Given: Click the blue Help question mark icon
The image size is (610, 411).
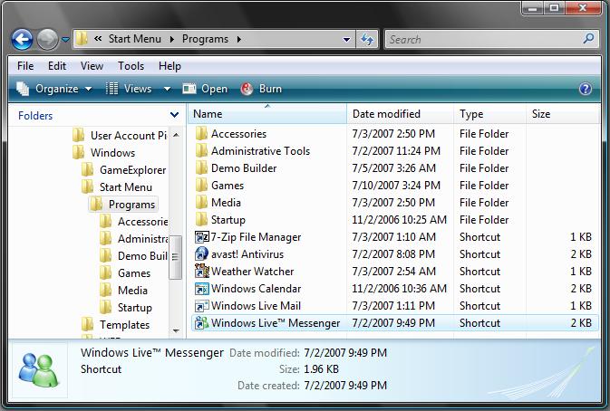Looking at the screenshot, I should coord(586,89).
